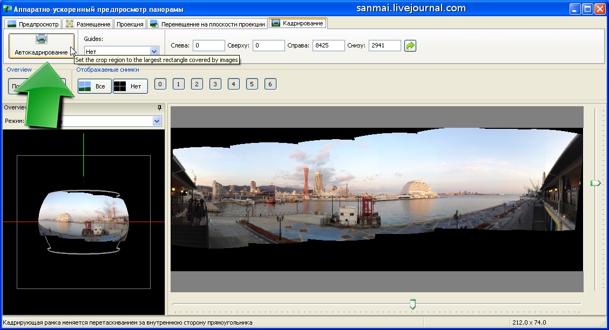Click the Слева crop input field
609x330 pixels.
[208, 46]
